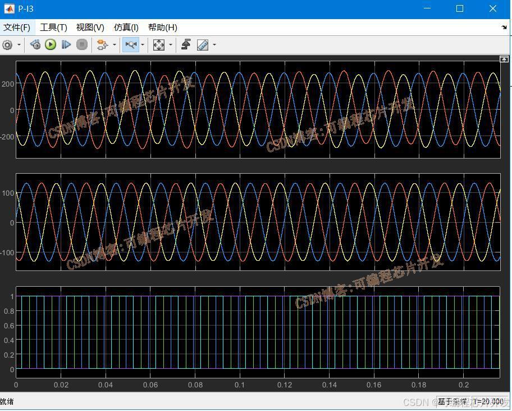
Task: Open the scope configuration properties gear
Action: [7, 45]
